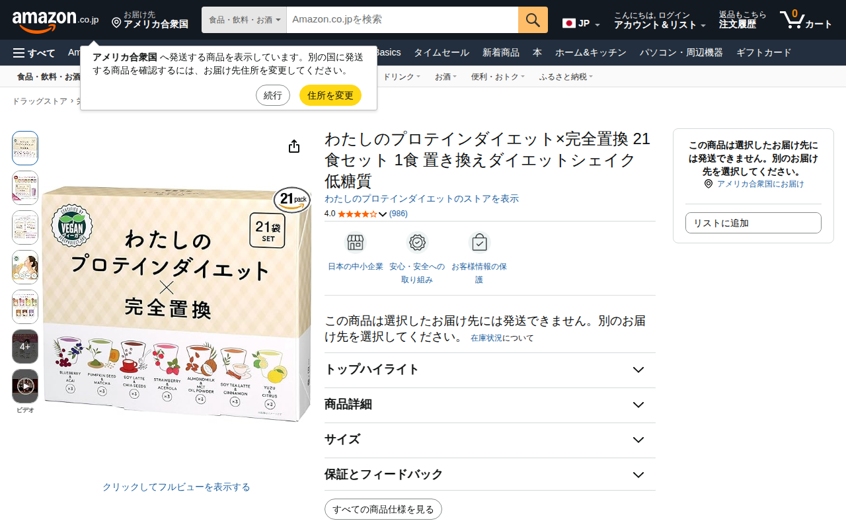Open the すべて hamburger menu
The width and height of the screenshot is (846, 529).
tap(34, 53)
